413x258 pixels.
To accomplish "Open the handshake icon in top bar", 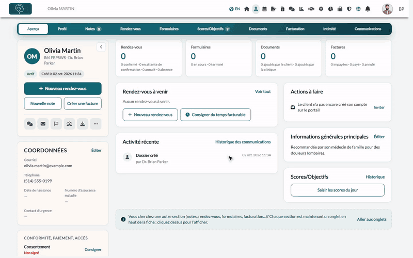I will [x=311, y=9].
